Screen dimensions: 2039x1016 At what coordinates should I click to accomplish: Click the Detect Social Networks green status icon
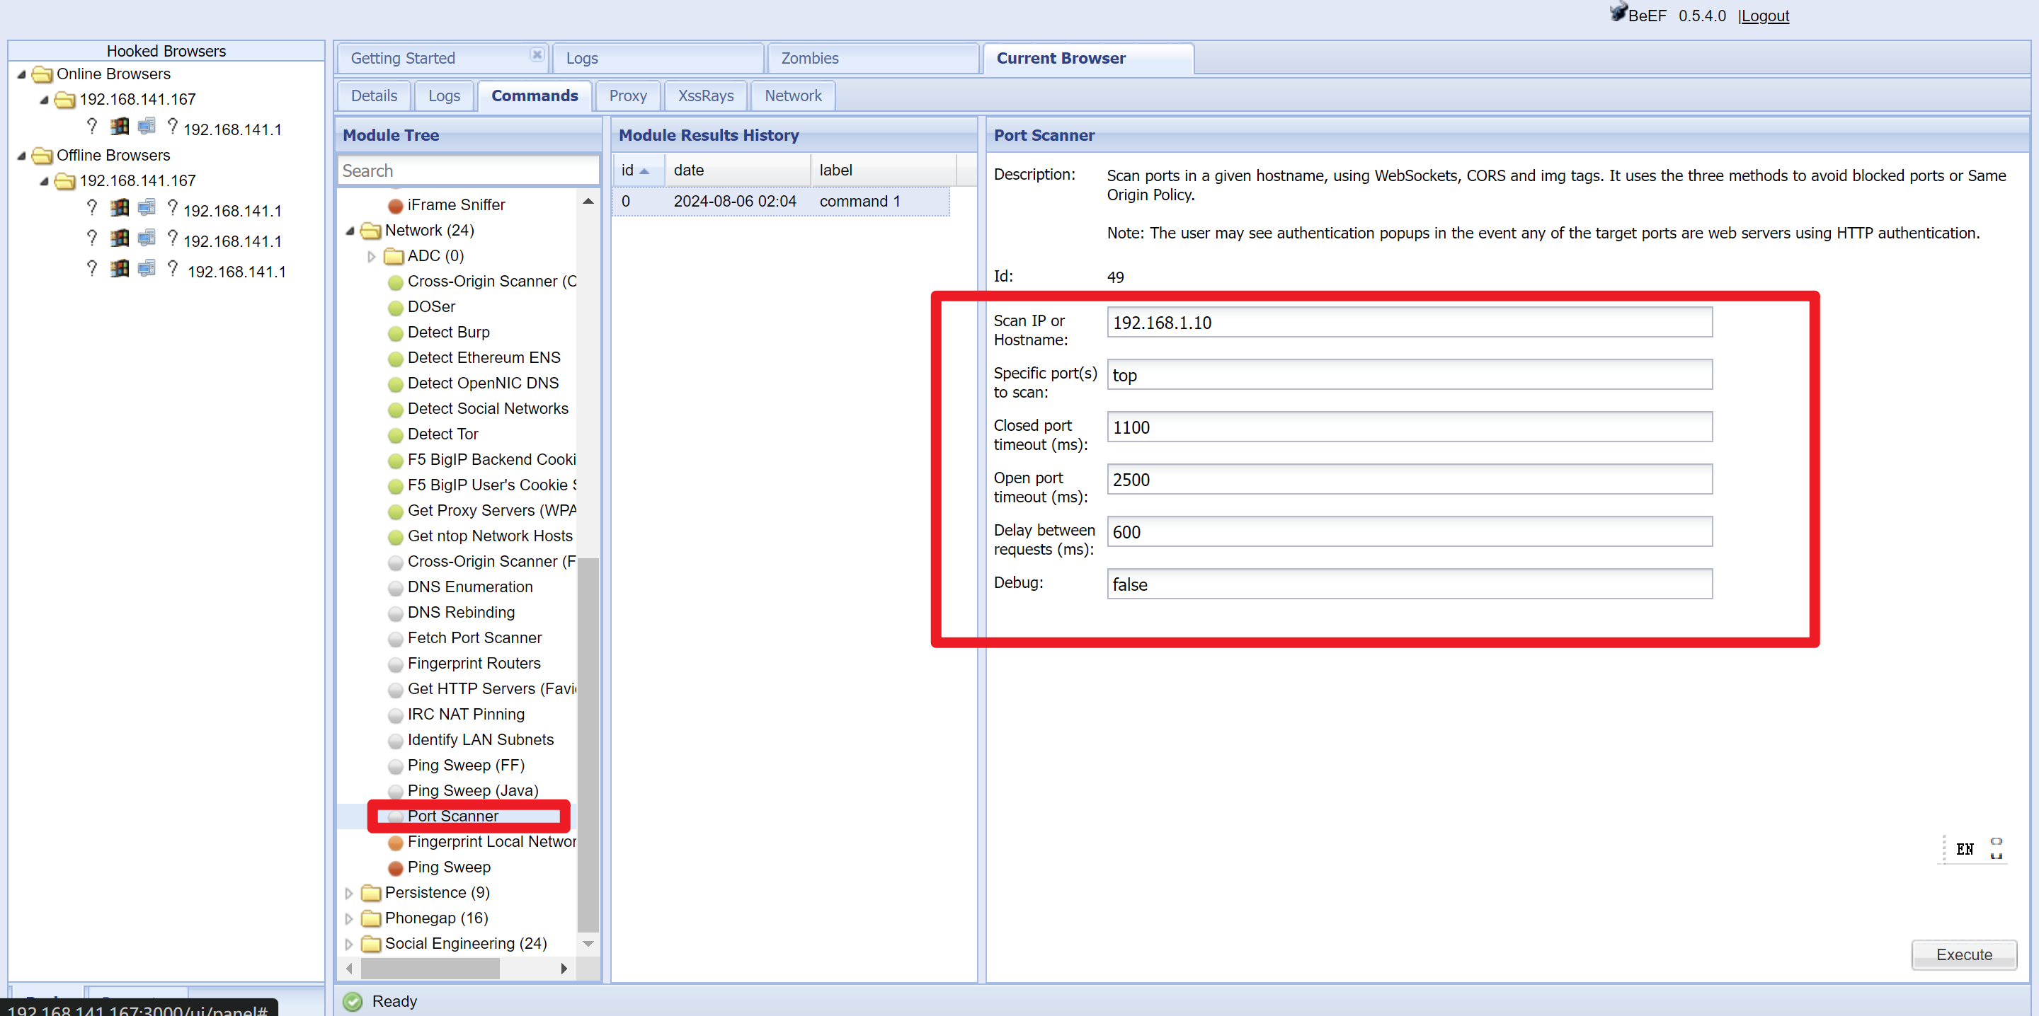pyautogui.click(x=395, y=410)
